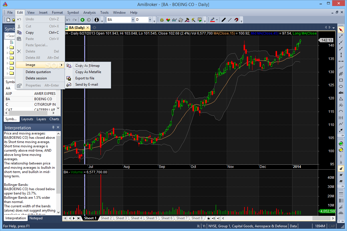The width and height of the screenshot is (347, 231).
Task: Select the trend line drawing tool
Action: 341,36
